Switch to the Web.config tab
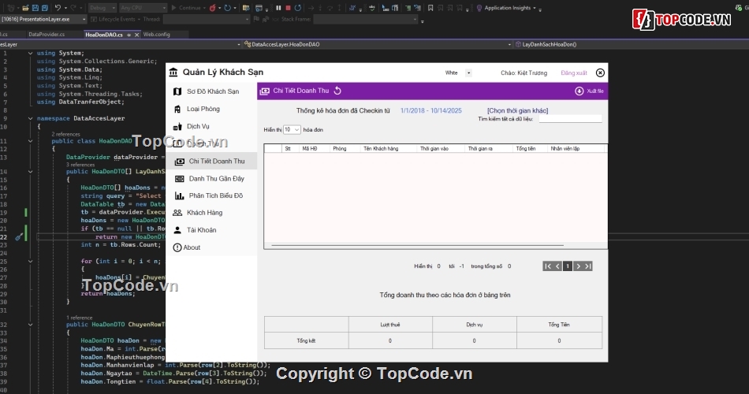Screen dimensions: 749x394 (156, 35)
